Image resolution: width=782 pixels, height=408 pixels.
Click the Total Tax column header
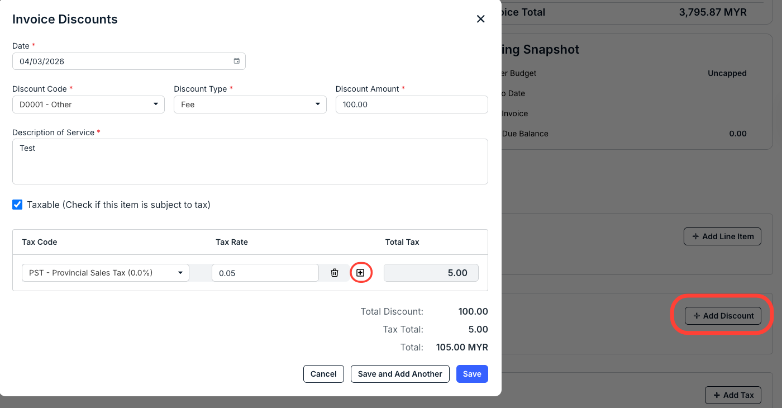tap(402, 242)
